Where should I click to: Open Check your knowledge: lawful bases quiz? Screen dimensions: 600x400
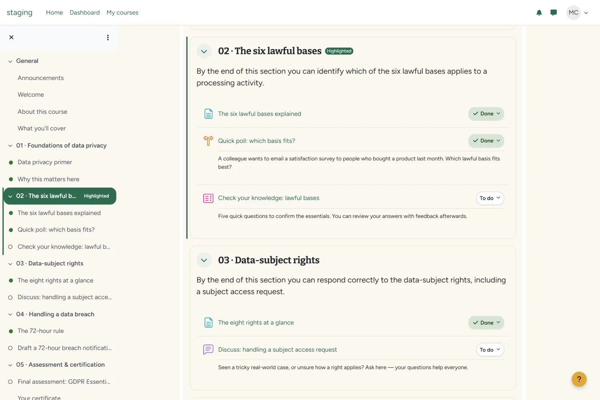click(268, 198)
